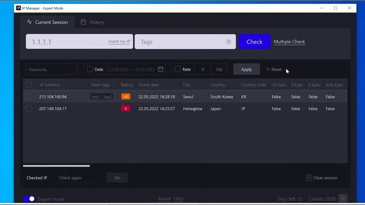Click the date range field
This screenshot has height=205, width=365.
132,69
